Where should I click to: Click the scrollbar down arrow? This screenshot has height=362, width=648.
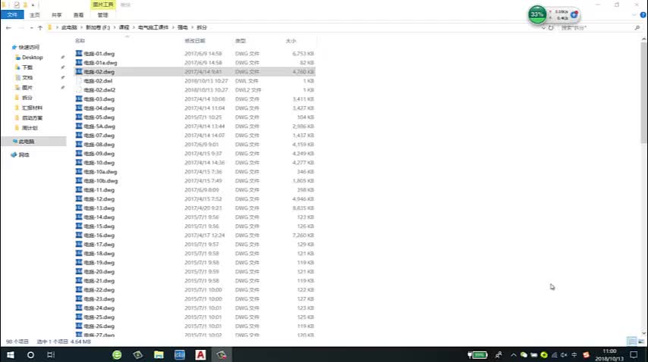point(644,333)
